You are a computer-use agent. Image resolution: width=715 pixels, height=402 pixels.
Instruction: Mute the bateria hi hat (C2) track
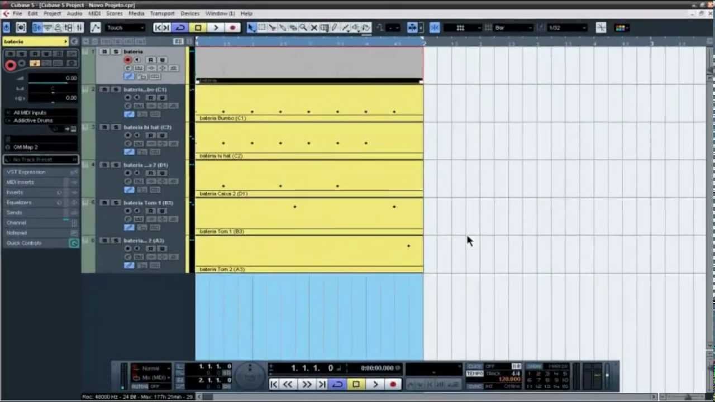click(104, 127)
